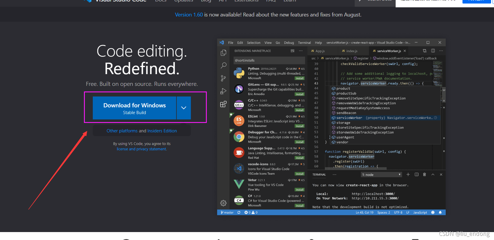Click 'Ln 43, Col 19' in the status bar
The height and width of the screenshot is (240, 494).
coord(364,212)
